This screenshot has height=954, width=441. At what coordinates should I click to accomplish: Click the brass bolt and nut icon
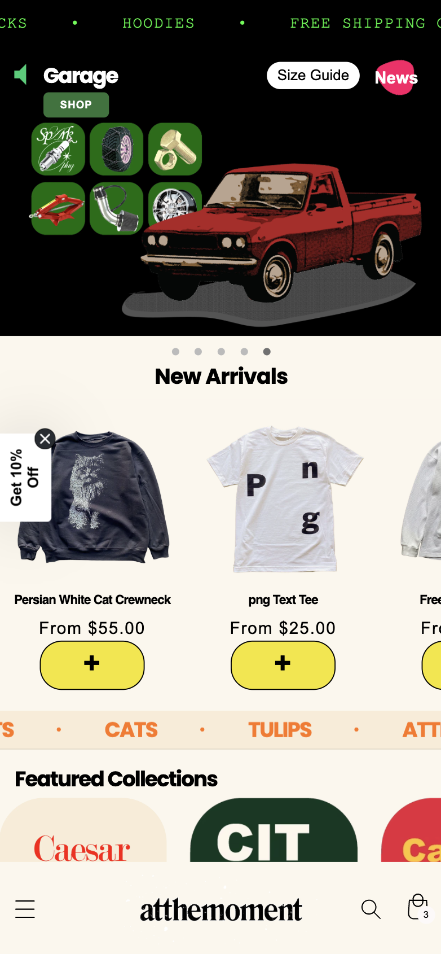pos(175,149)
